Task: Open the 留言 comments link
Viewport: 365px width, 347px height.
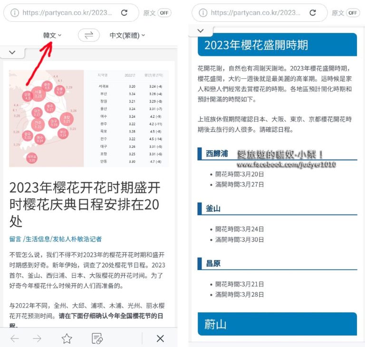Action: tap(15, 239)
